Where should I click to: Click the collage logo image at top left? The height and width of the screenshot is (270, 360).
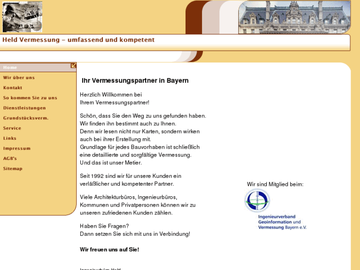pos(22,17)
